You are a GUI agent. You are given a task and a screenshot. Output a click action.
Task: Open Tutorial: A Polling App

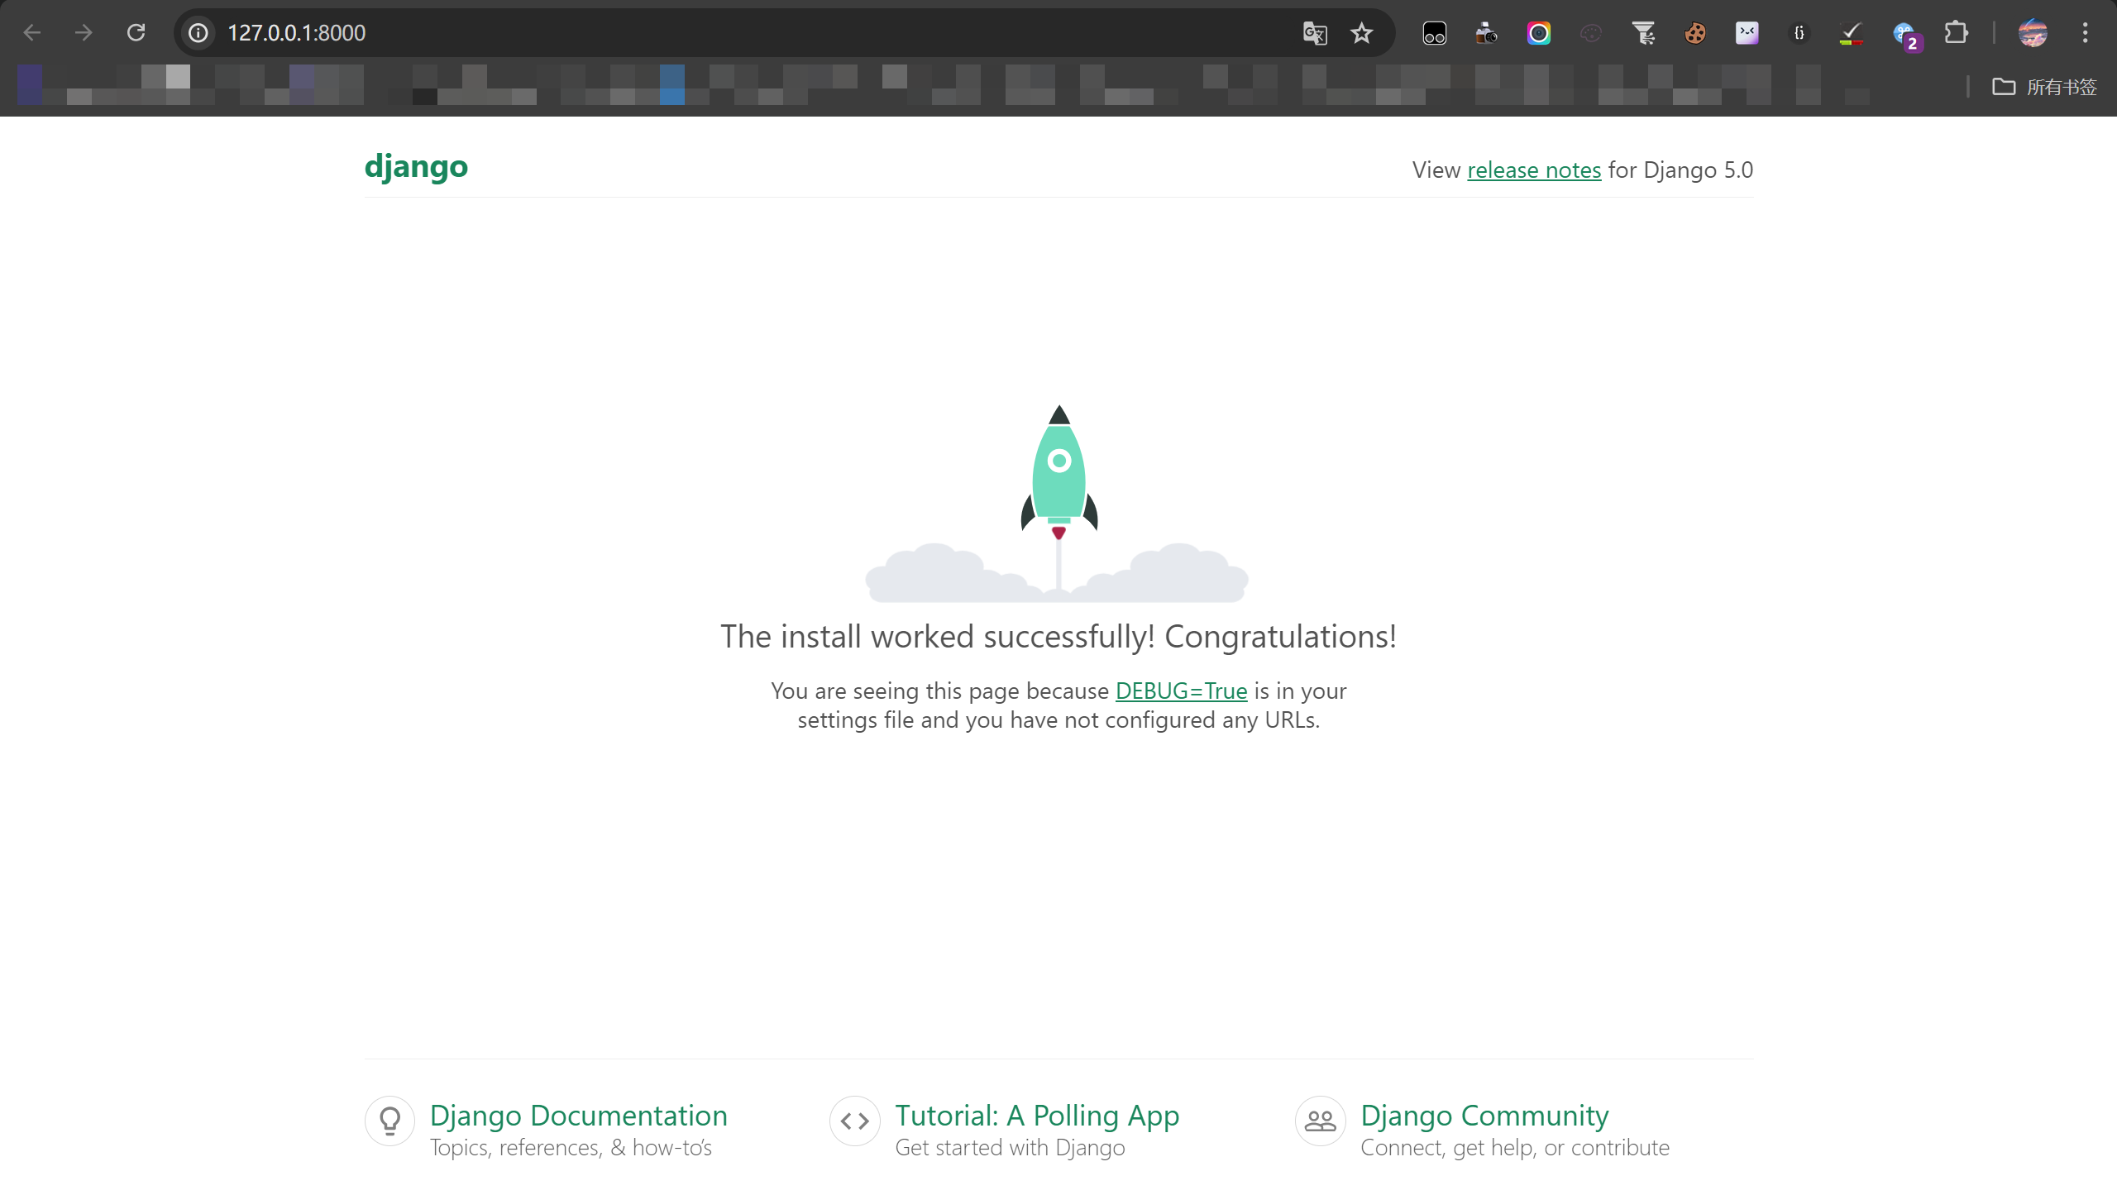click(1037, 1116)
